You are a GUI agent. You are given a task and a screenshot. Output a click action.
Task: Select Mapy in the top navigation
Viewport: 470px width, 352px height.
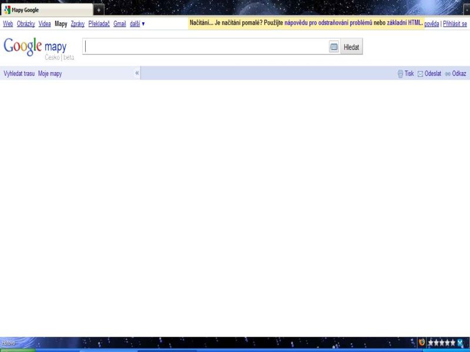(61, 23)
